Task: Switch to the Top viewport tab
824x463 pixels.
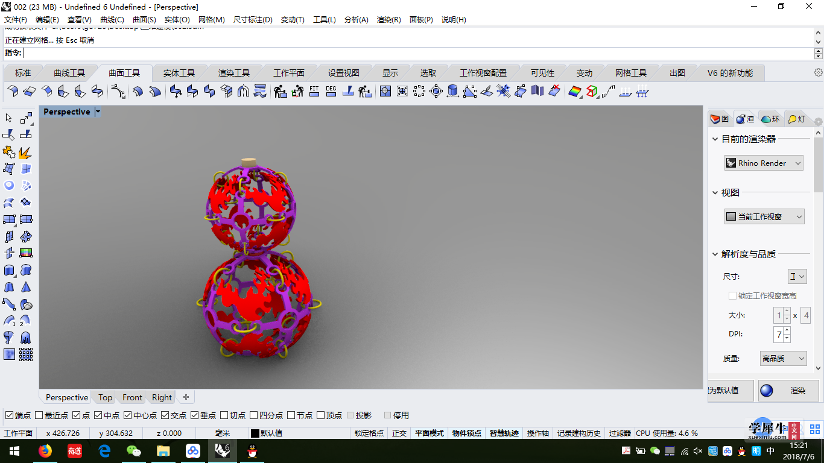Action: [105, 397]
